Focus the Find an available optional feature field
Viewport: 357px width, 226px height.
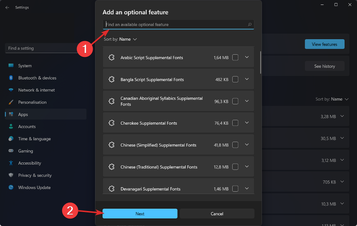(173, 24)
